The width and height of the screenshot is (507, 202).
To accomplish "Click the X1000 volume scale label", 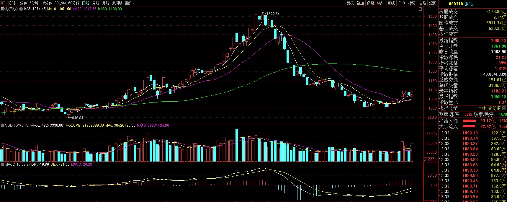I will coord(429,160).
